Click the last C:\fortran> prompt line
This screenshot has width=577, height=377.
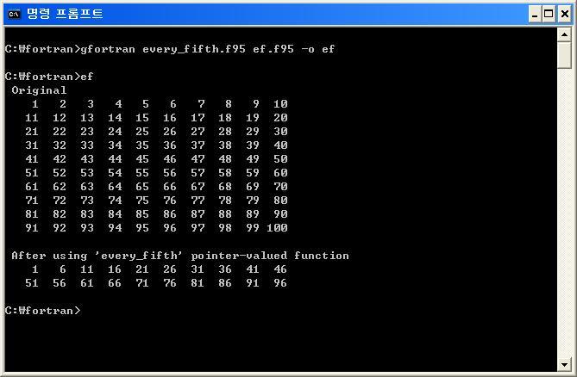click(x=42, y=311)
